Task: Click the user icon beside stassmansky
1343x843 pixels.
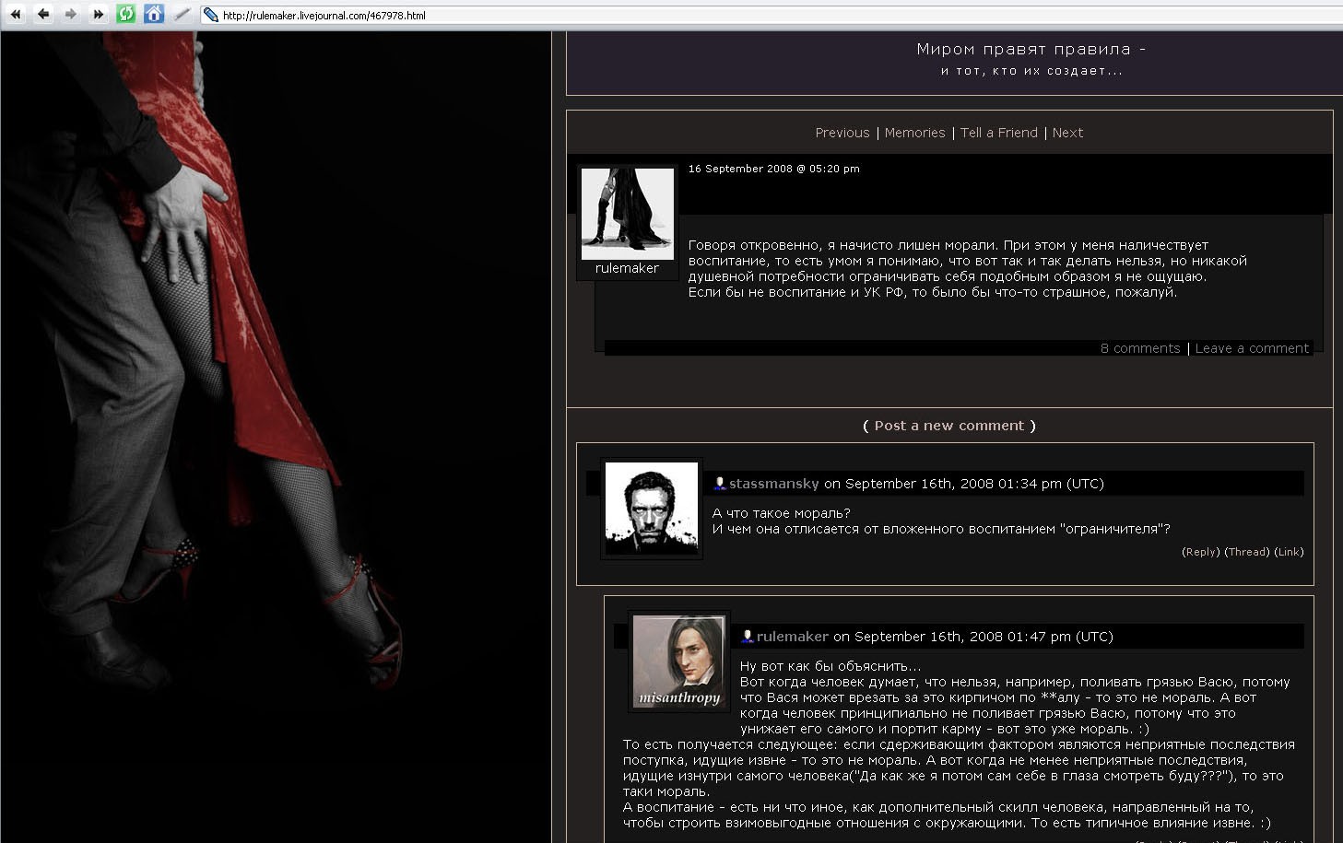Action: click(720, 484)
